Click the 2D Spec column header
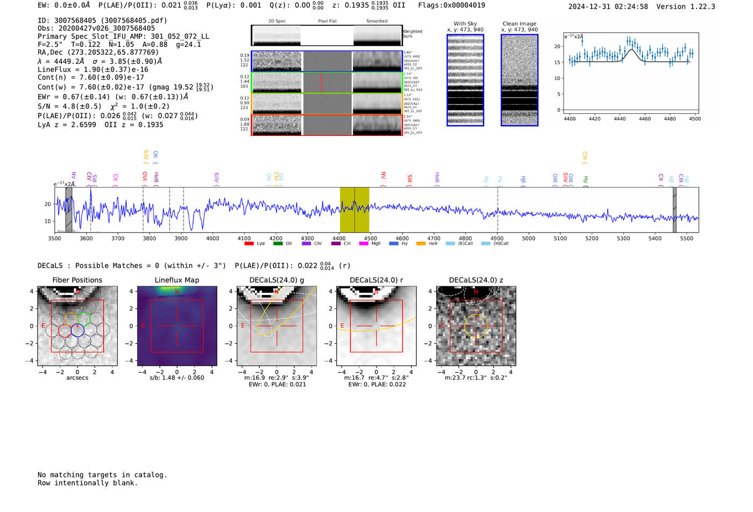 (277, 21)
